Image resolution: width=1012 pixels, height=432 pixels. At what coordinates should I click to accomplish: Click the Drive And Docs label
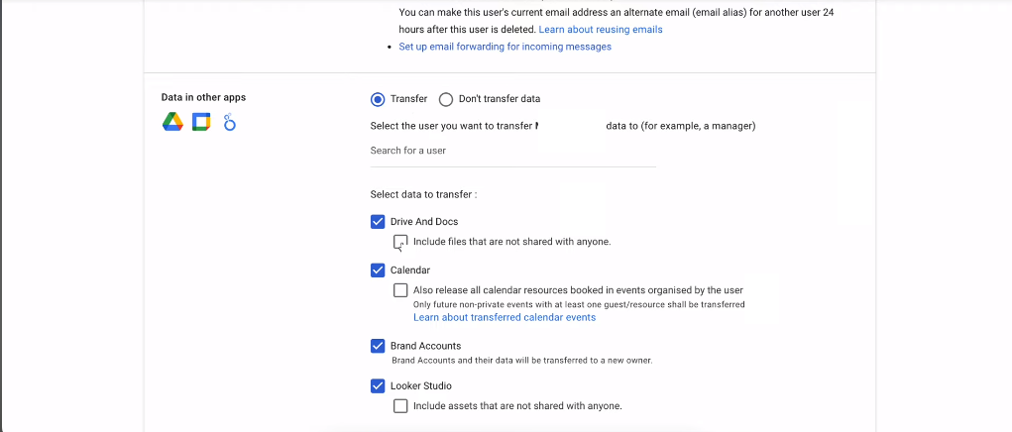tap(424, 222)
